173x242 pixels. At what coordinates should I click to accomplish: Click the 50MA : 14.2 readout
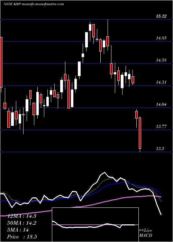coord(22,223)
